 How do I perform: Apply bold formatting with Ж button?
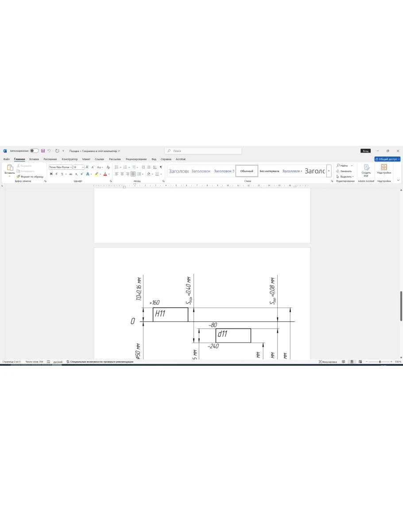[51, 174]
